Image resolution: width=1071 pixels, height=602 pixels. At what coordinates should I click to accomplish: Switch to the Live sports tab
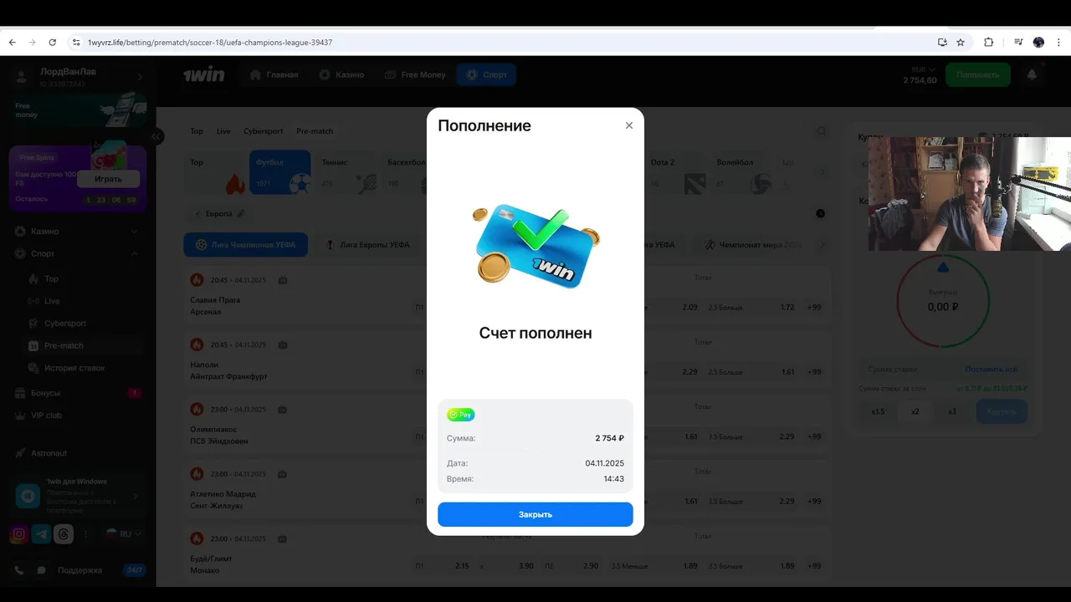tap(223, 131)
